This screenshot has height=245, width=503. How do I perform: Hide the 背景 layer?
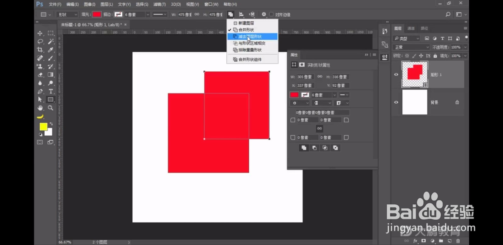[396, 102]
